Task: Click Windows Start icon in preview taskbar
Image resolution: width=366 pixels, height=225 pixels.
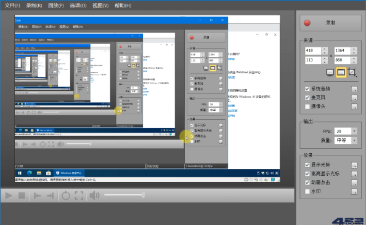Action: coord(20,173)
